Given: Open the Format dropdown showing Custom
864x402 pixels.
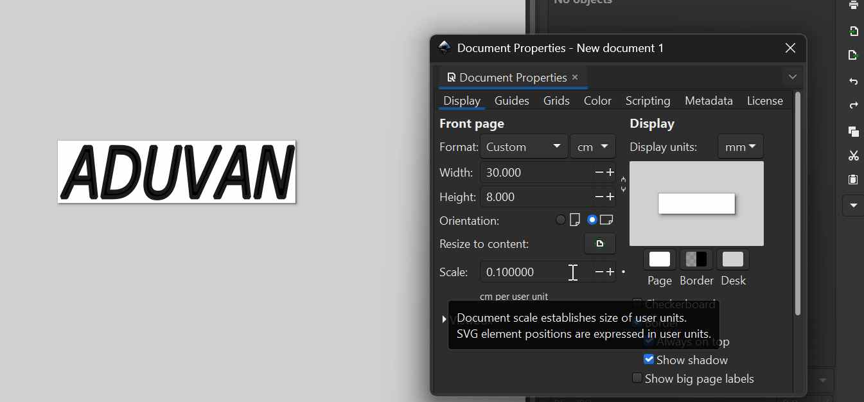Looking at the screenshot, I should (x=524, y=146).
